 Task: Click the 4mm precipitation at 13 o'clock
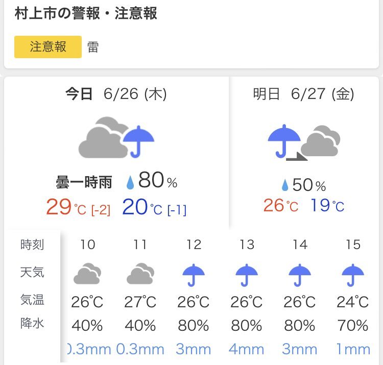(x=247, y=349)
